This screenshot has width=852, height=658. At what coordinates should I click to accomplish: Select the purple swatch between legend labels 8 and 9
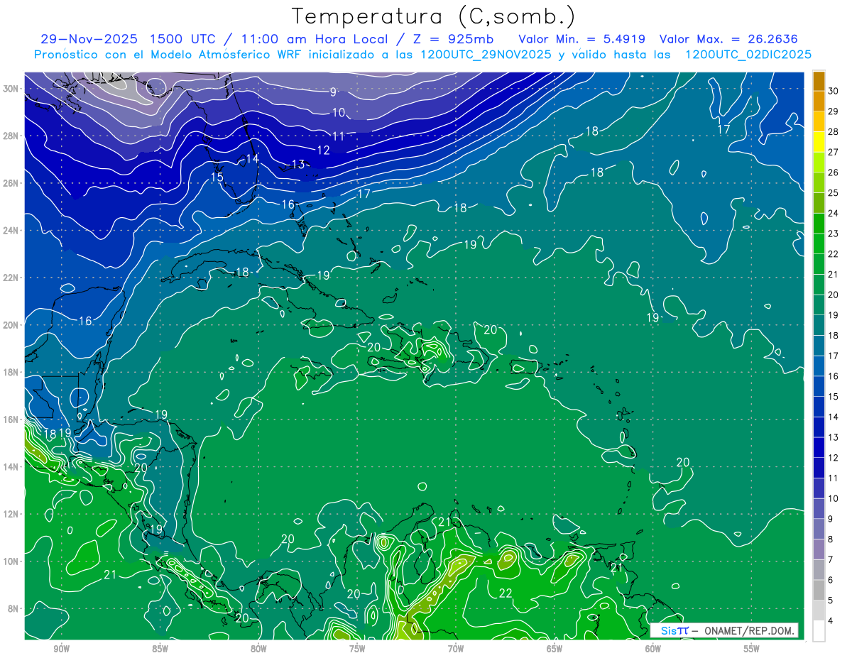point(819,530)
